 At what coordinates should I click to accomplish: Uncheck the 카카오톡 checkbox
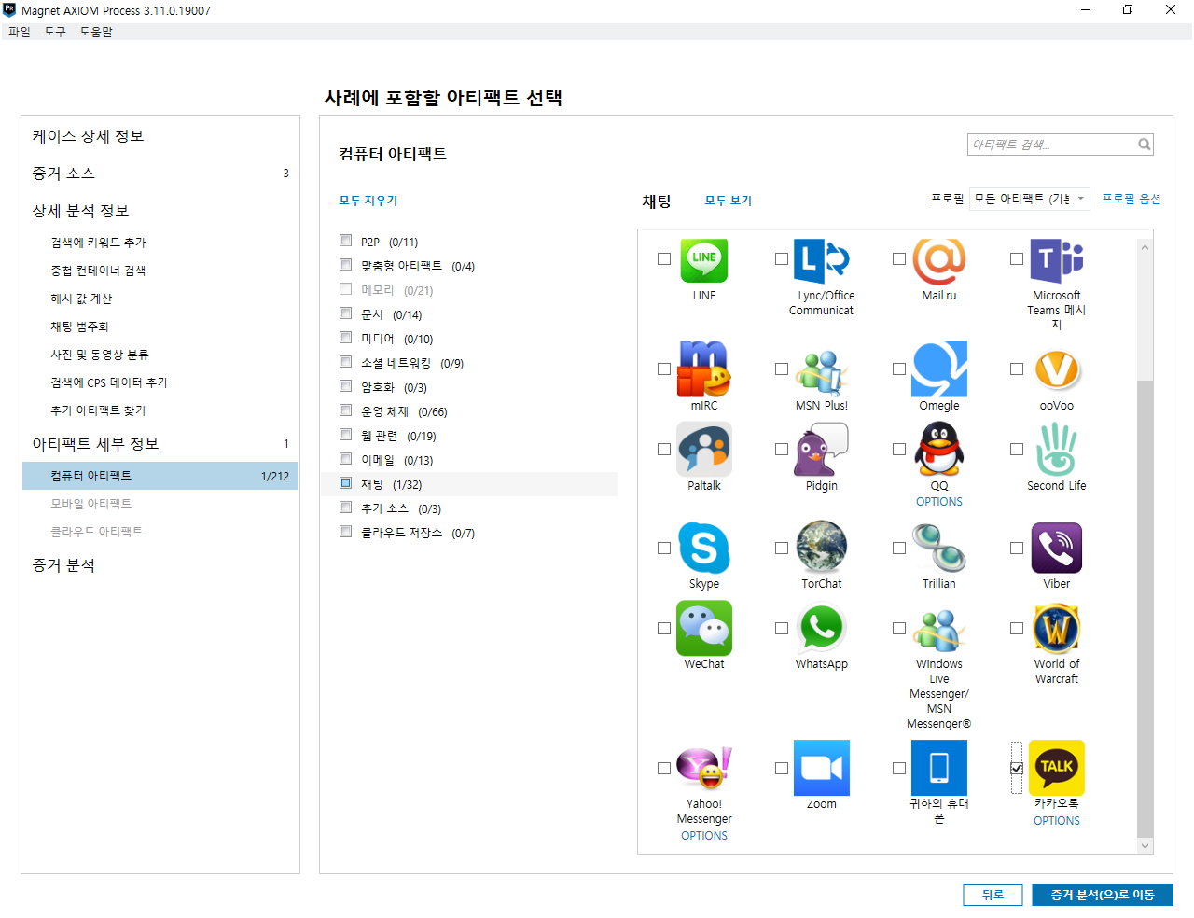click(1017, 769)
